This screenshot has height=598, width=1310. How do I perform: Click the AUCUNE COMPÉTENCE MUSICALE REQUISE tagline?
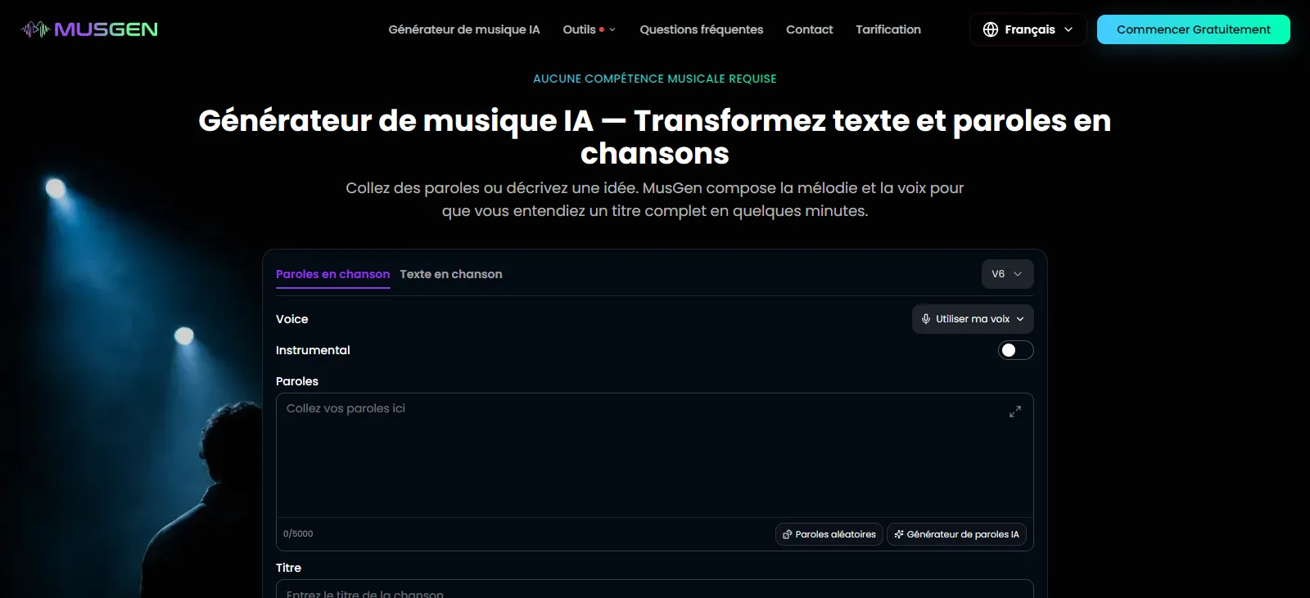pos(655,79)
